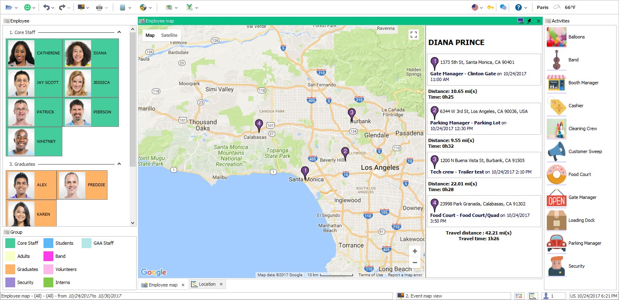Switch the map to Satellite view

(x=169, y=35)
